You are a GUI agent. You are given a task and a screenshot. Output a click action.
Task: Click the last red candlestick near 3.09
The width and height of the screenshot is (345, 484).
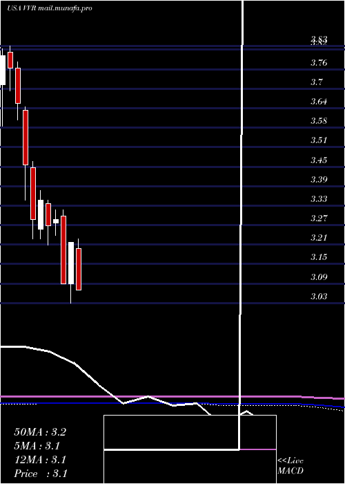pyautogui.click(x=79, y=269)
